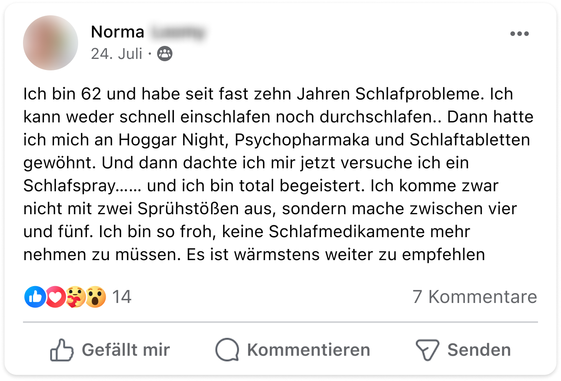The image size is (561, 381).
Task: Open the three-dot post options menu
Action: [519, 34]
